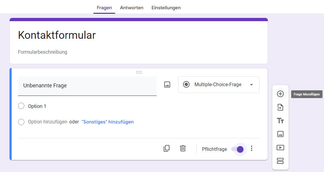Toggle the Pflichtfrage switch off
The image size is (324, 172).
[x=238, y=149]
